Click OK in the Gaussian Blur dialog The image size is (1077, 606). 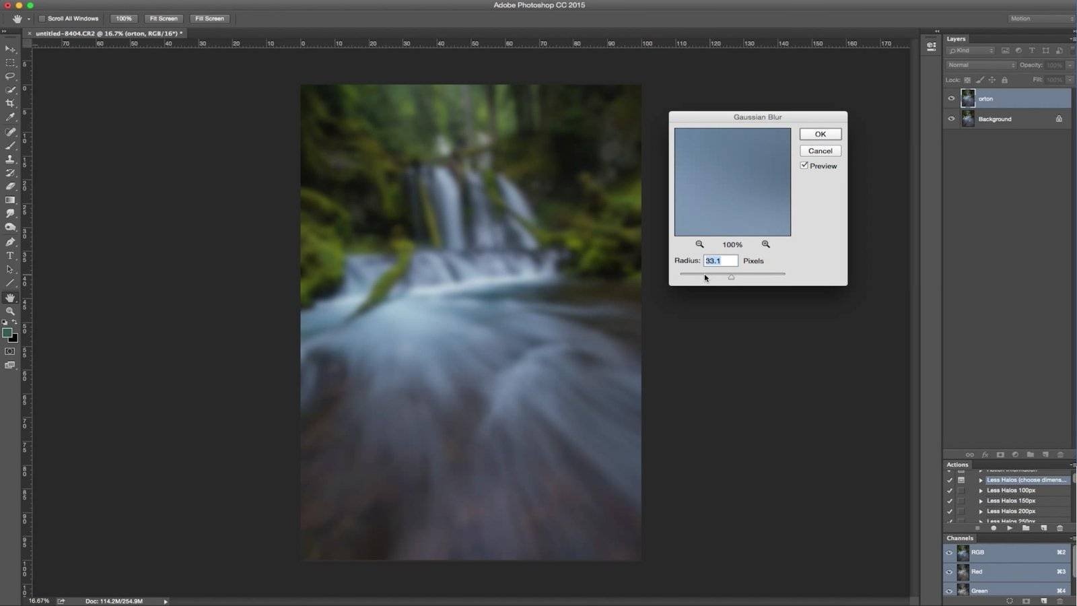click(x=820, y=134)
